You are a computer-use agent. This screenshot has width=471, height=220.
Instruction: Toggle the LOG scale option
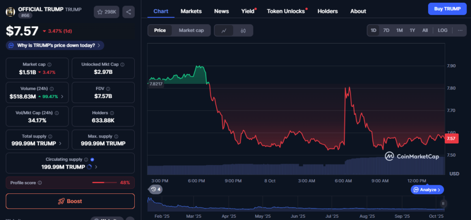click(442, 31)
